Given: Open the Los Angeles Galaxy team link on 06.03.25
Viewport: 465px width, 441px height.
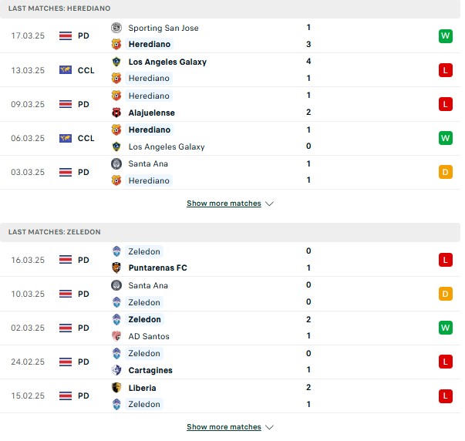Looking at the screenshot, I should (167, 146).
